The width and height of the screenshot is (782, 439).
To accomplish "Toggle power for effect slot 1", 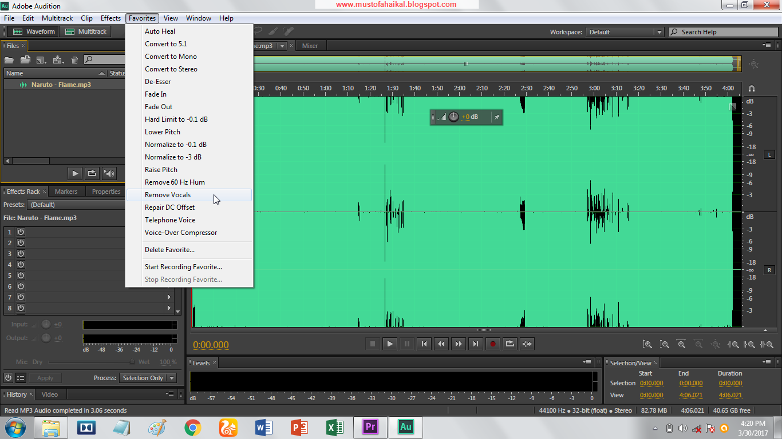I will coord(21,232).
